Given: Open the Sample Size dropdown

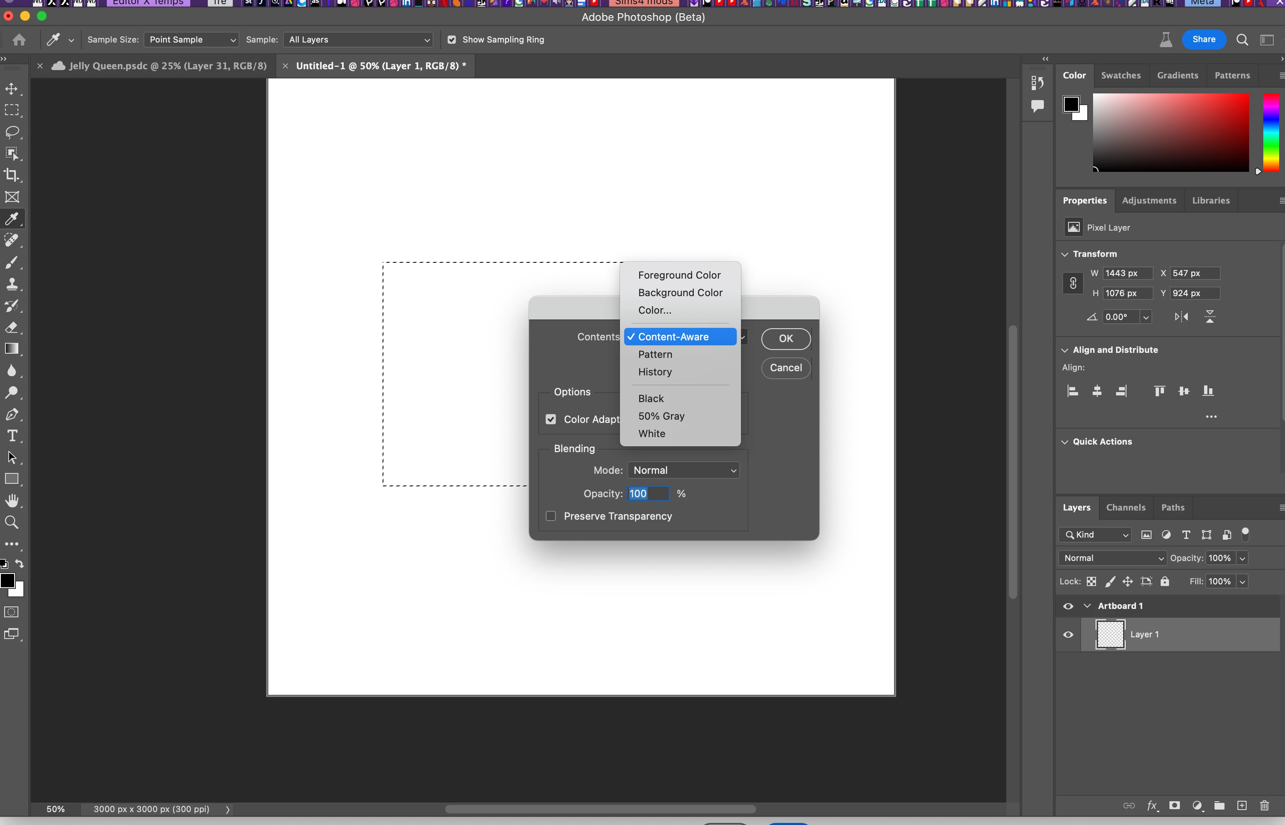Looking at the screenshot, I should click(191, 40).
